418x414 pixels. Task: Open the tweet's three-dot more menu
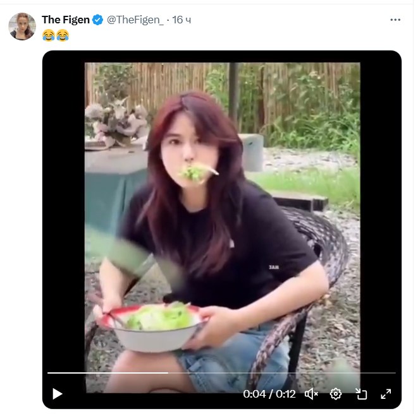point(395,20)
